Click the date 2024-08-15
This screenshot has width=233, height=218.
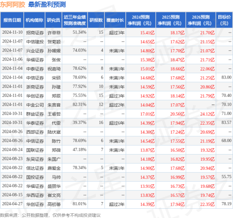(x=12, y=195)
